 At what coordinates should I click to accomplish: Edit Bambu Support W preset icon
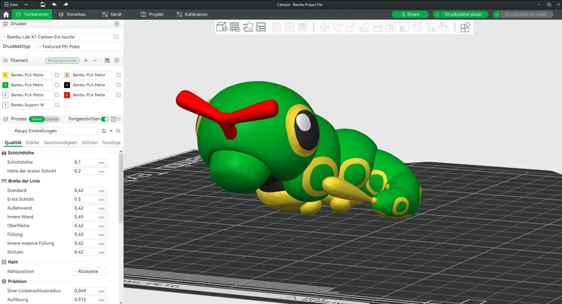coord(57,105)
